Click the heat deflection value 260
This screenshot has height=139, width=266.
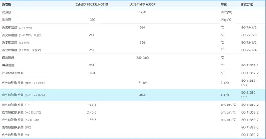(142, 27)
